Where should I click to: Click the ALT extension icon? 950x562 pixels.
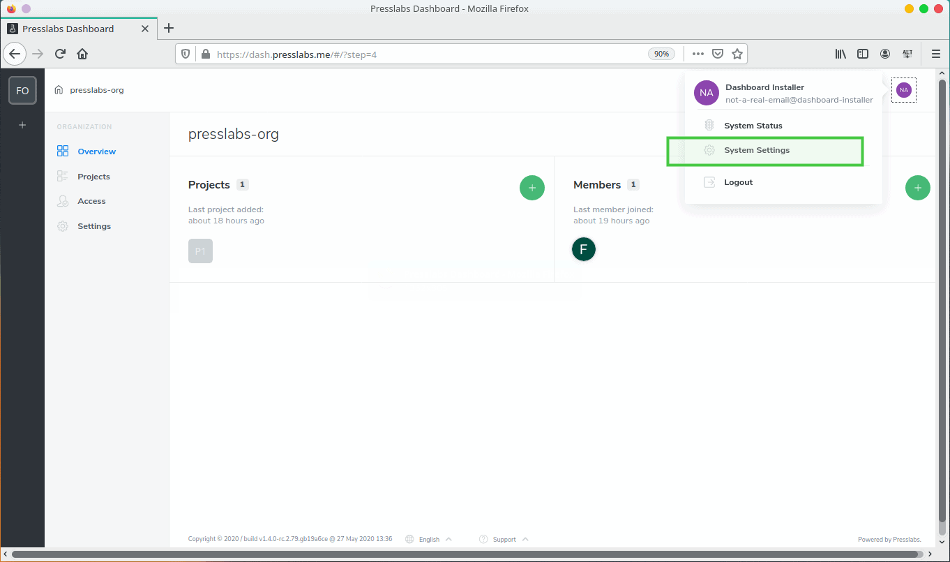(907, 54)
